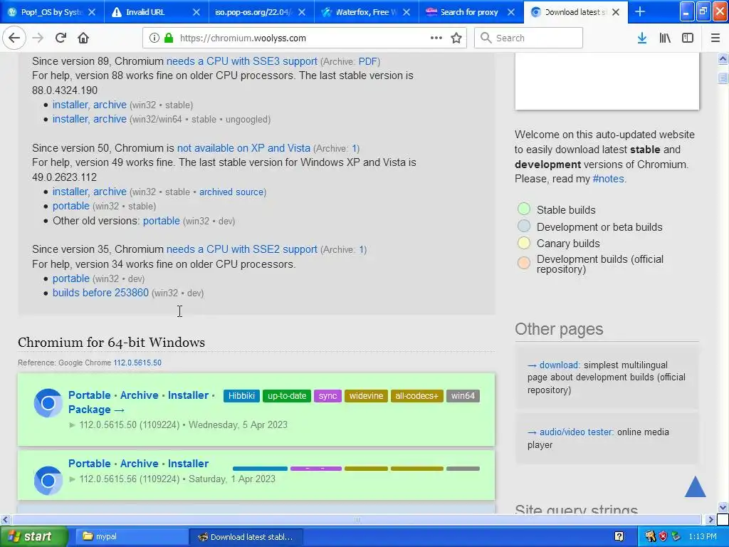Click the red shield tray icon
The image size is (729, 547).
pyautogui.click(x=663, y=536)
